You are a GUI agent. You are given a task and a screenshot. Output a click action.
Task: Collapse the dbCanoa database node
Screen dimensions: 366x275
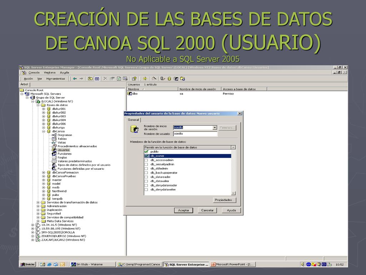coord(43,131)
